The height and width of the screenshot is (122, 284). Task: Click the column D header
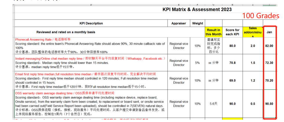coord(91,5)
